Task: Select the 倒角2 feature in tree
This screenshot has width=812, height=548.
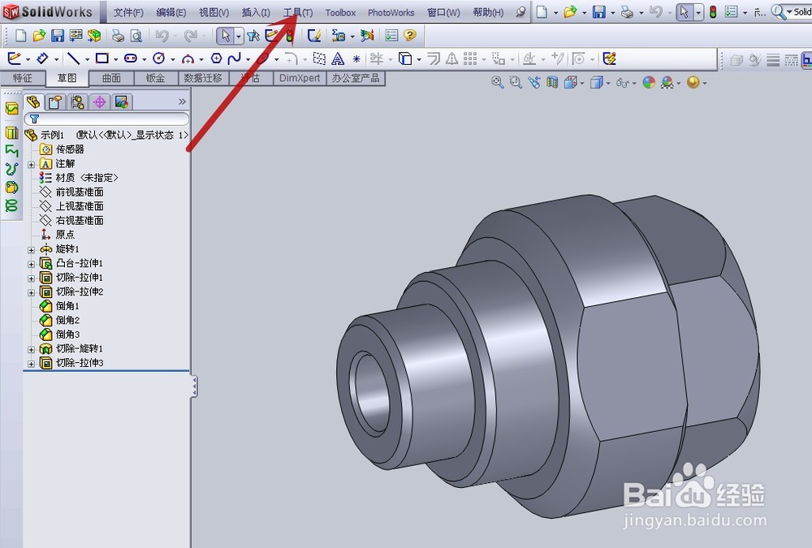Action: (x=67, y=320)
